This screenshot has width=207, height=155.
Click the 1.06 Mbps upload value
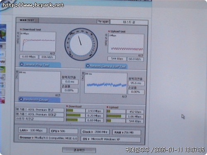click(x=135, y=117)
